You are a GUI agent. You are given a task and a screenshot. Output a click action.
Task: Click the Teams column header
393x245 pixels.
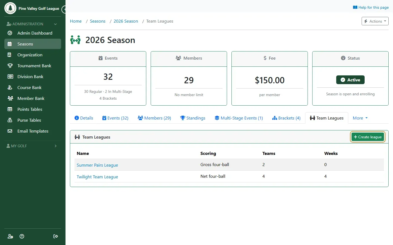coord(269,153)
